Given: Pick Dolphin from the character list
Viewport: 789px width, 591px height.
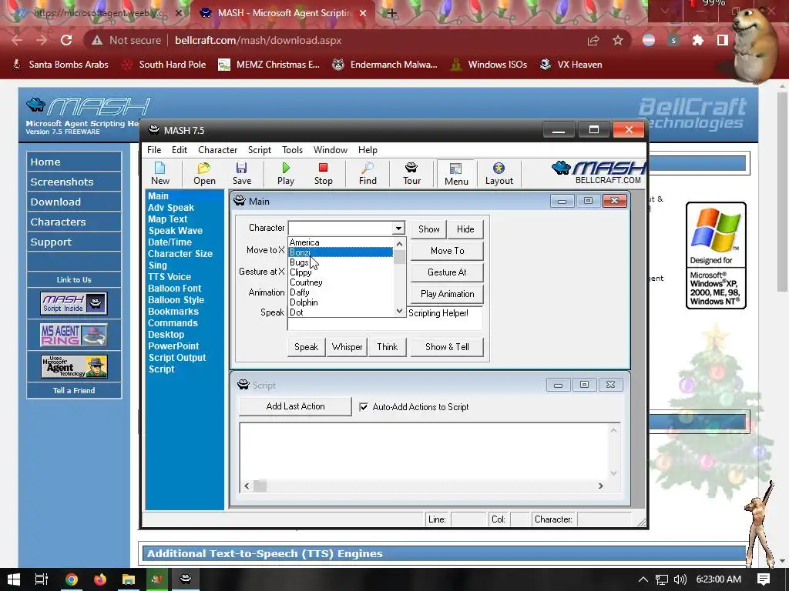Looking at the screenshot, I should point(340,302).
